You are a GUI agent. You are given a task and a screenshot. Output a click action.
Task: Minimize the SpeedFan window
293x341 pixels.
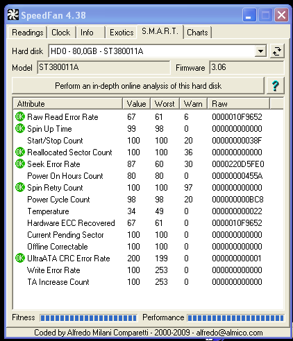tap(249, 15)
